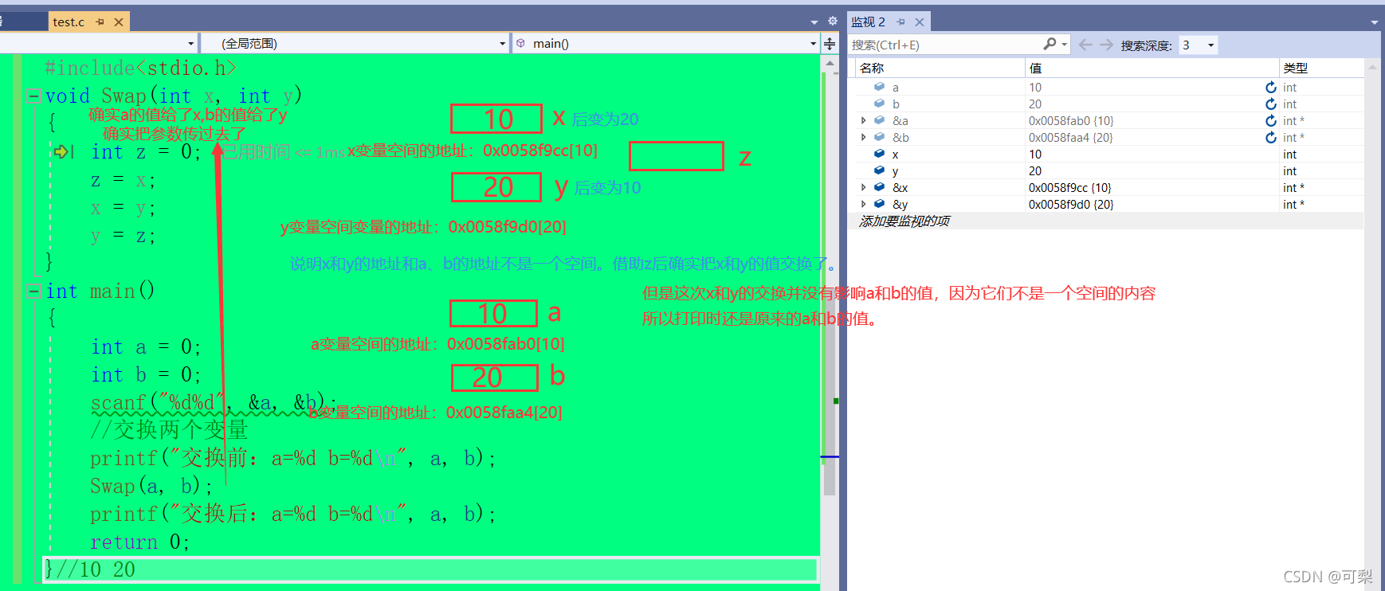Close the 监视 2 watch tab
Viewport: 1385px width, 591px height.
920,22
